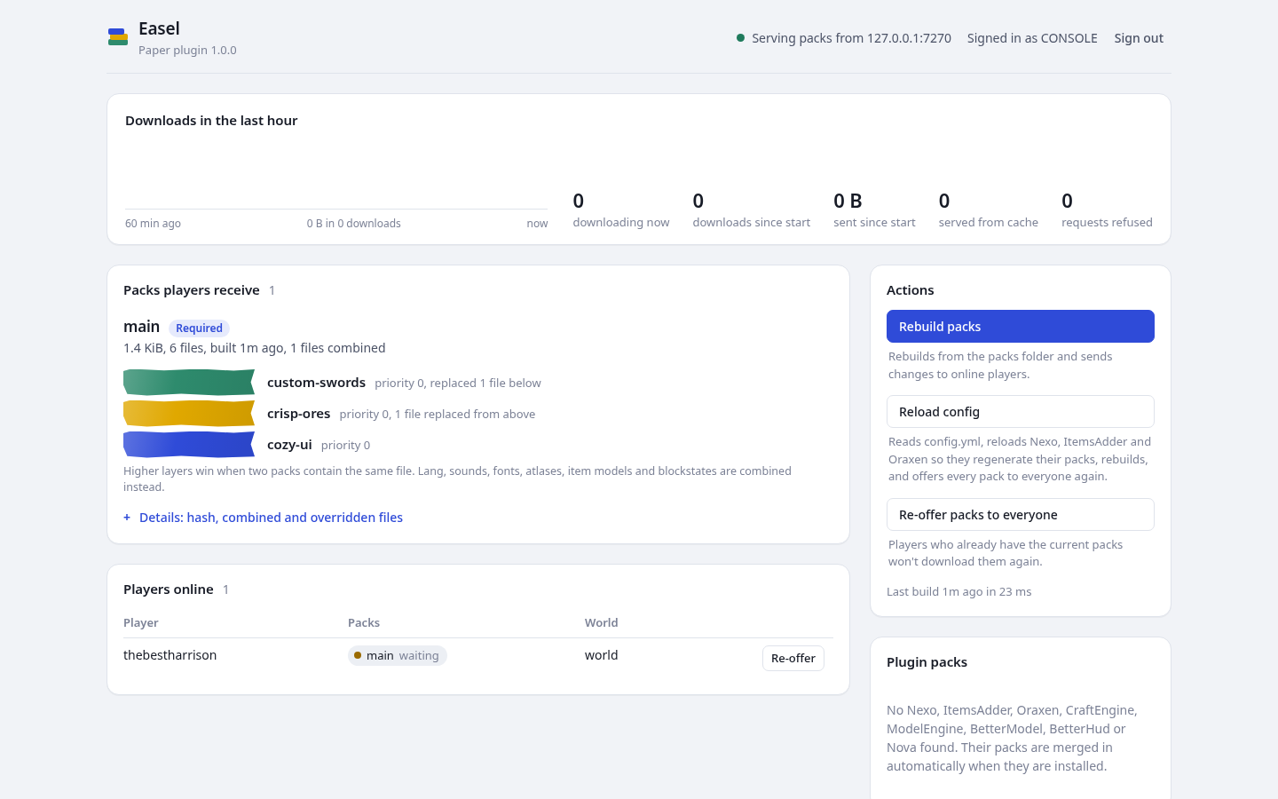Click 0 B in 0 downloads label
This screenshot has height=799, width=1278.
[x=354, y=224]
